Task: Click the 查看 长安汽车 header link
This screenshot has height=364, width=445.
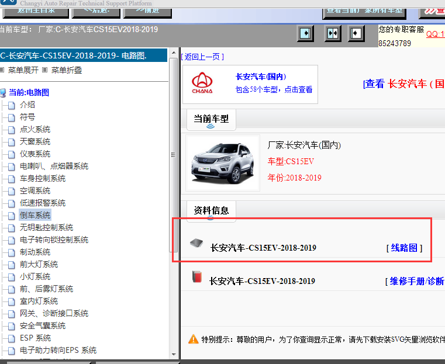Action: pos(403,84)
